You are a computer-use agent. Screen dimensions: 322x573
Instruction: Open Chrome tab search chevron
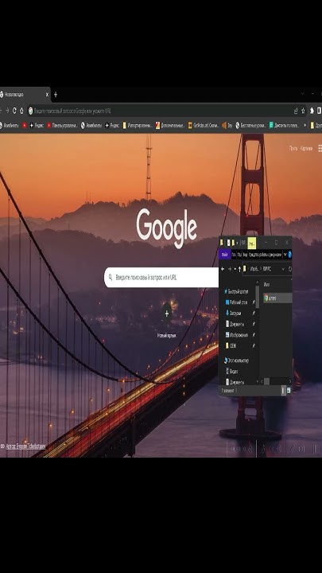point(302,94)
